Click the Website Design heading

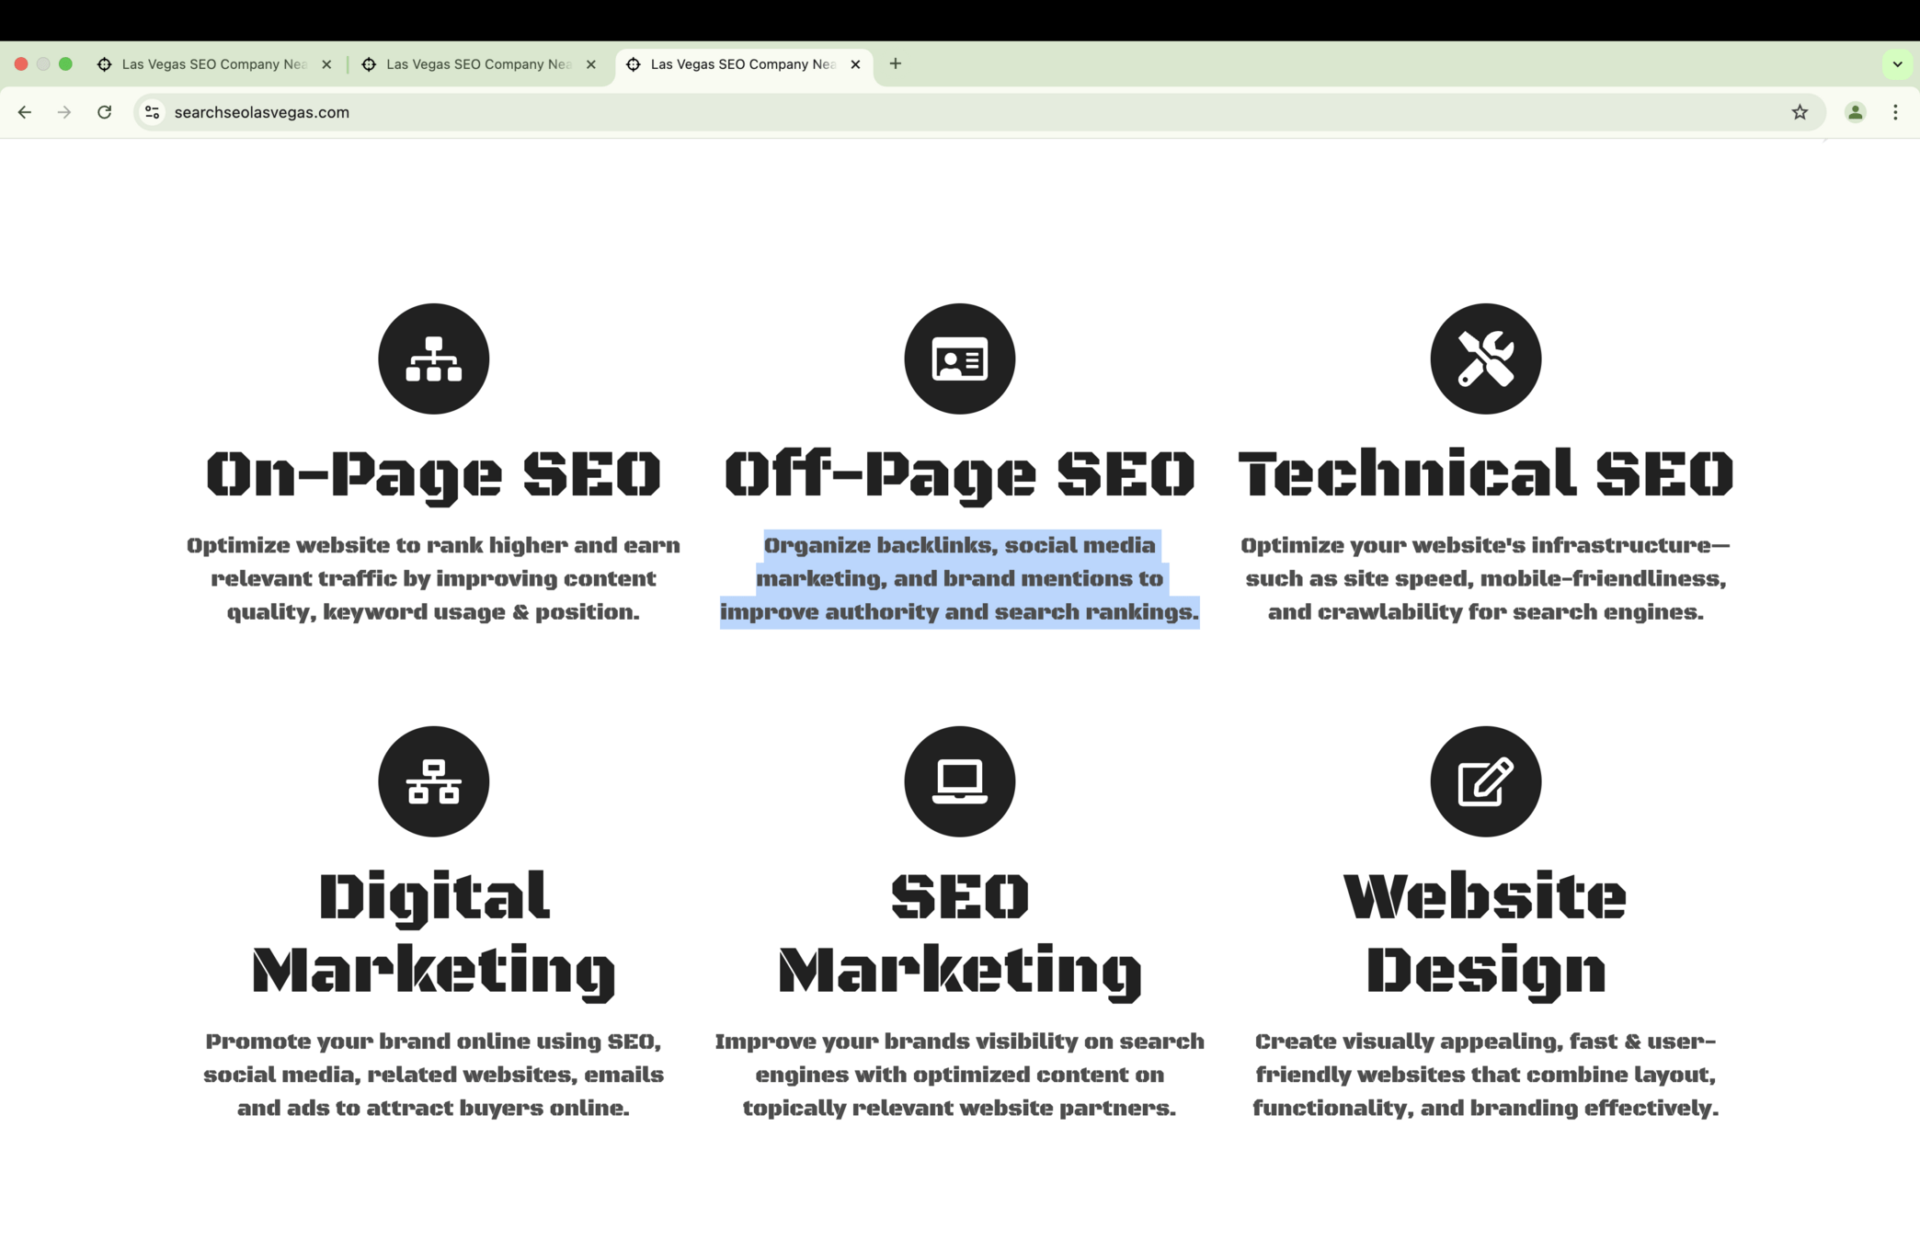click(x=1485, y=932)
